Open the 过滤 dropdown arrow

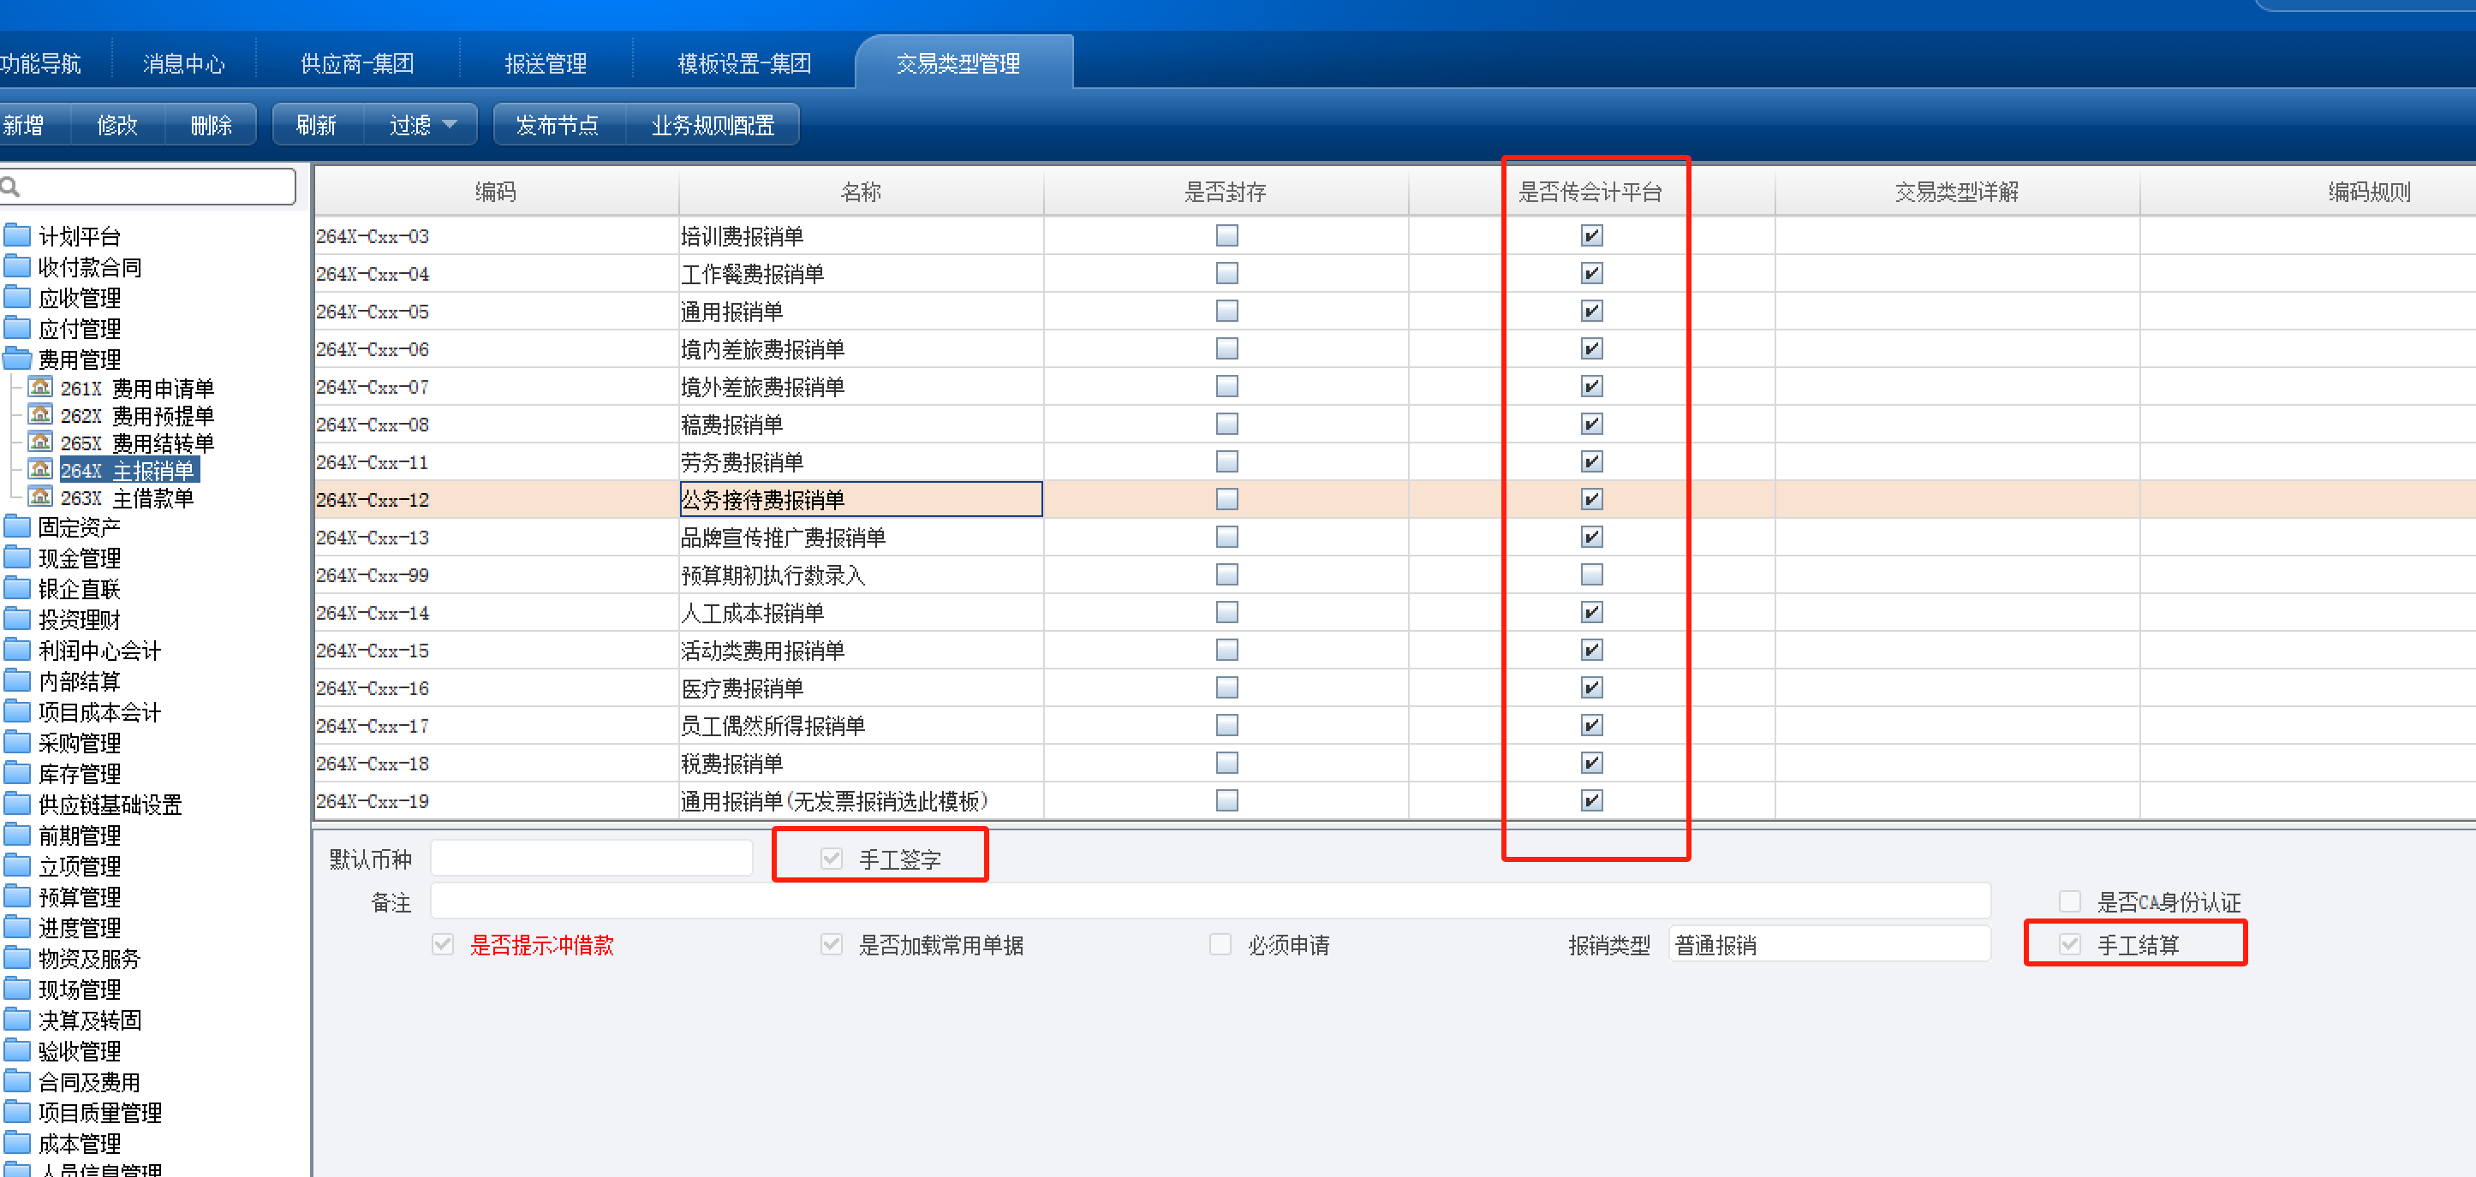450,125
